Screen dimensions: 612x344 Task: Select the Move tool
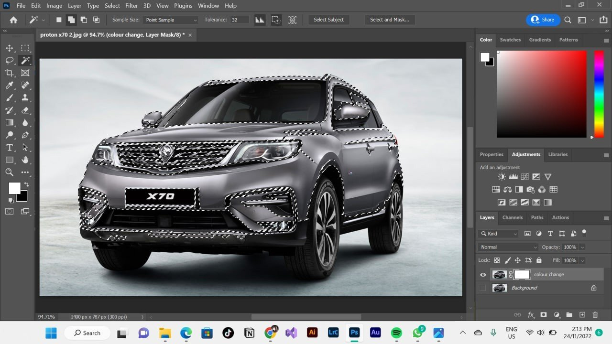tap(10, 48)
